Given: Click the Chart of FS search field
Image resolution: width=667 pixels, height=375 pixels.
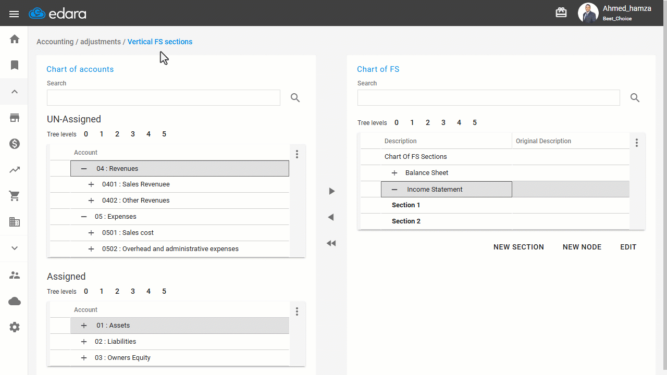Looking at the screenshot, I should [x=489, y=97].
